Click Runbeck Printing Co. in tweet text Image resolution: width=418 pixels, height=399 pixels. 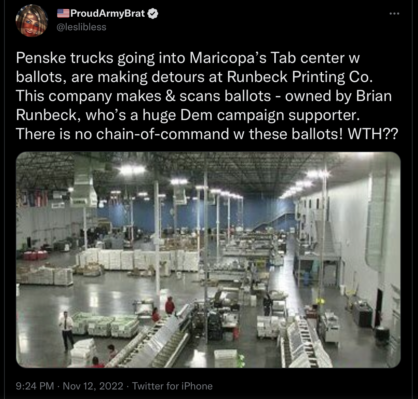pyautogui.click(x=300, y=77)
